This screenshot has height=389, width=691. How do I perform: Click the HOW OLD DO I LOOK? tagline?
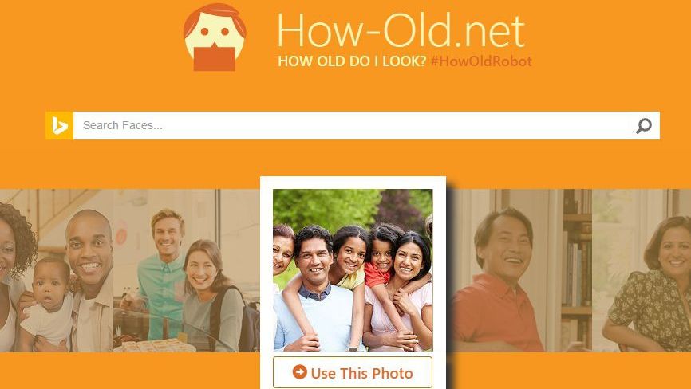(352, 61)
